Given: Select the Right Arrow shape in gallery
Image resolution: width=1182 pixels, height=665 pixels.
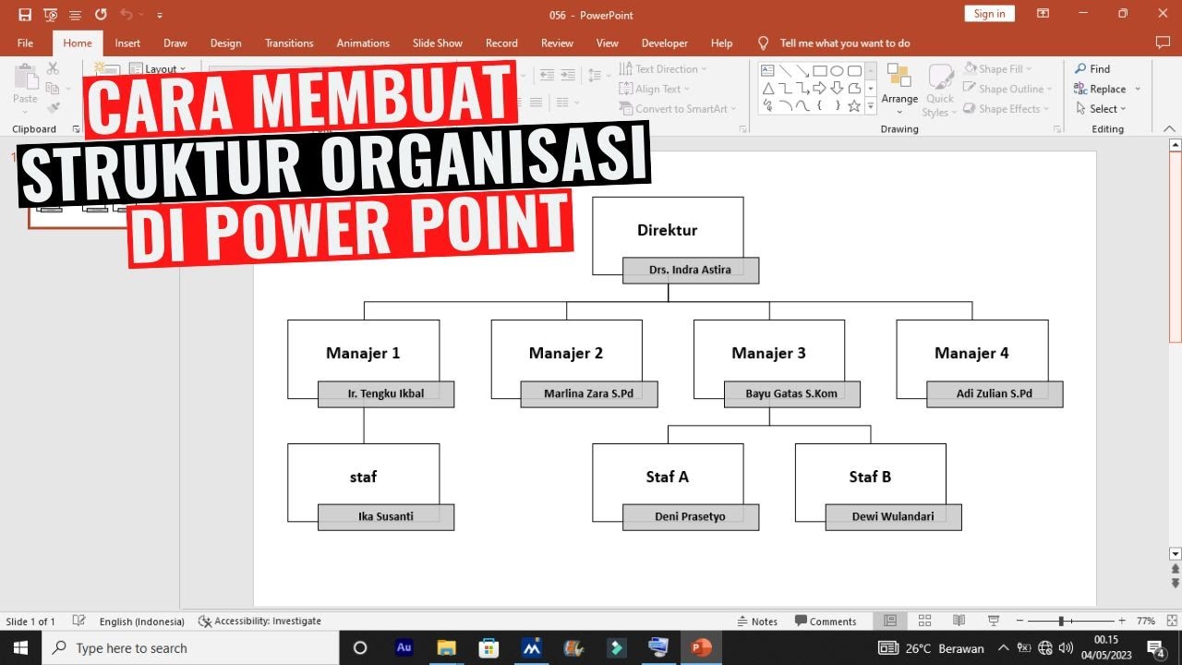Looking at the screenshot, I should click(x=820, y=89).
